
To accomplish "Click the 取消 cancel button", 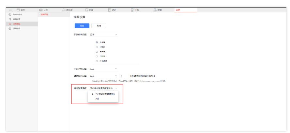I will click(99, 26).
